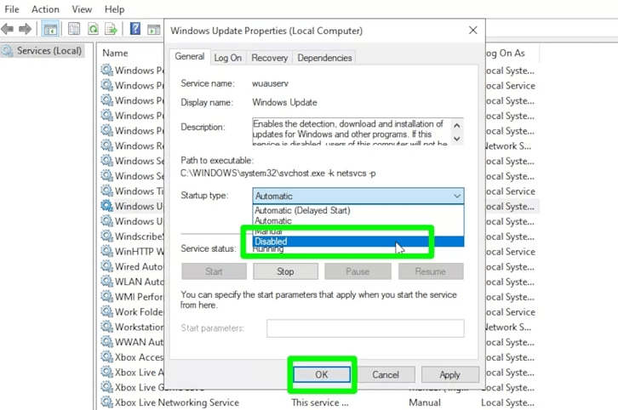Click the description box scroll-down arrow
This screenshot has height=410, width=618.
457,139
